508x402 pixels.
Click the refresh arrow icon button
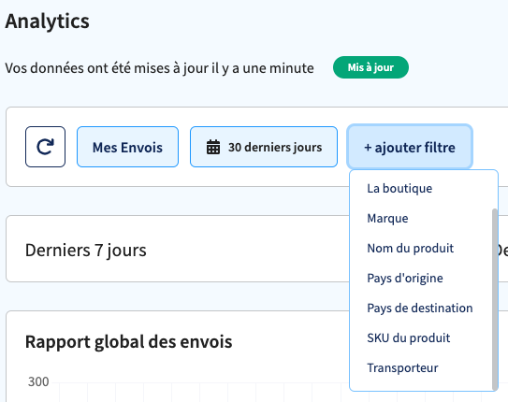[x=45, y=147]
